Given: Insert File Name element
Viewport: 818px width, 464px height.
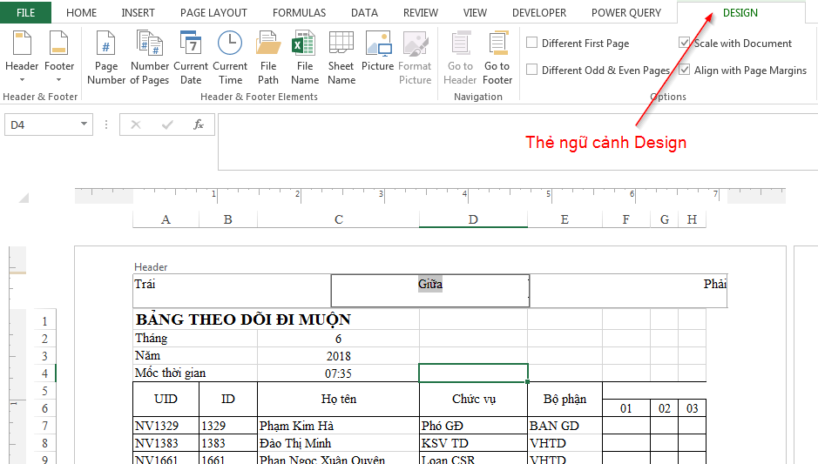Looking at the screenshot, I should [x=305, y=57].
